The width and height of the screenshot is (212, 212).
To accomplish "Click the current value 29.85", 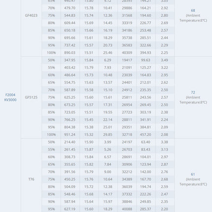I will [108, 135].
